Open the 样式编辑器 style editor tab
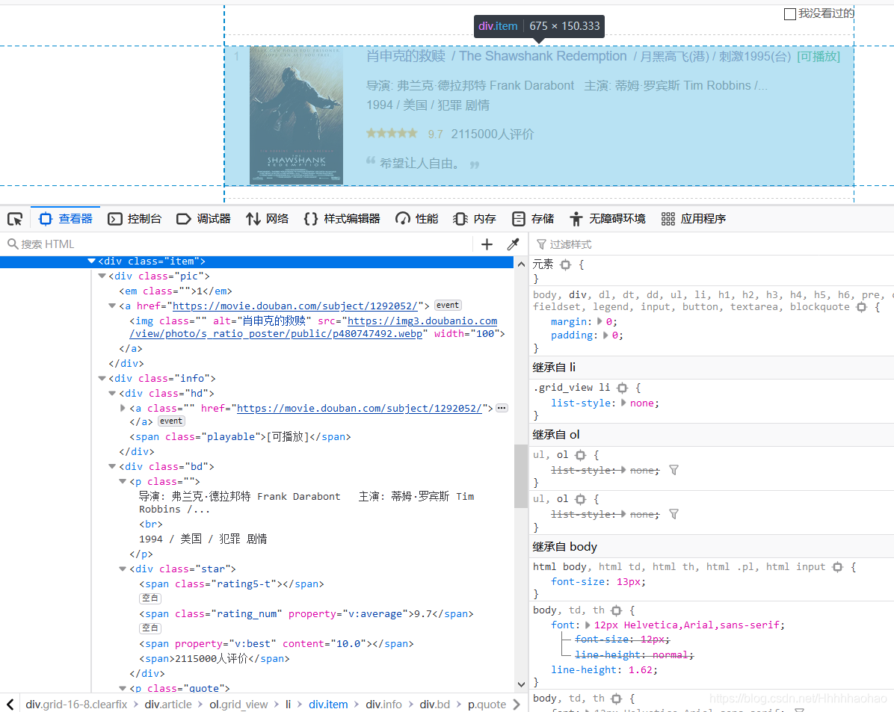Screen dimensions: 894x712 click(x=342, y=219)
